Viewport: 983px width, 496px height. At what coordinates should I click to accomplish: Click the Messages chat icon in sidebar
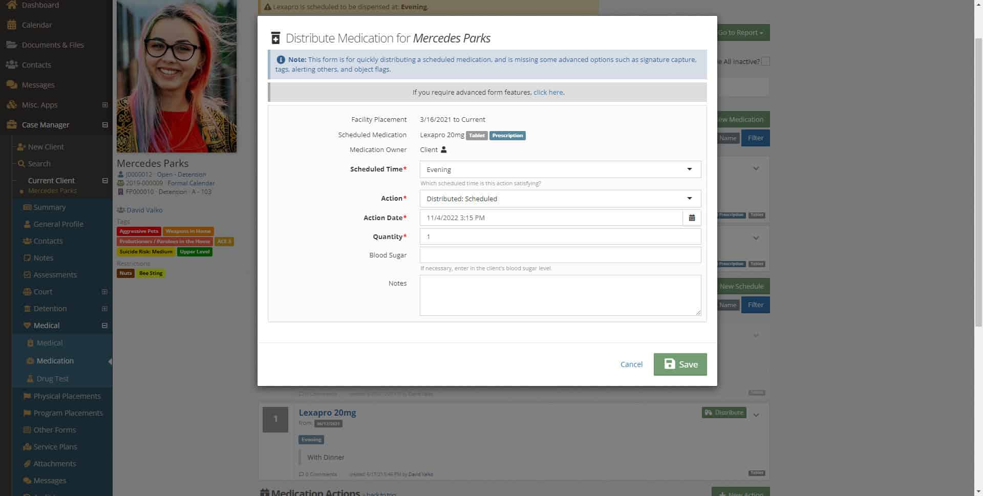pos(11,85)
